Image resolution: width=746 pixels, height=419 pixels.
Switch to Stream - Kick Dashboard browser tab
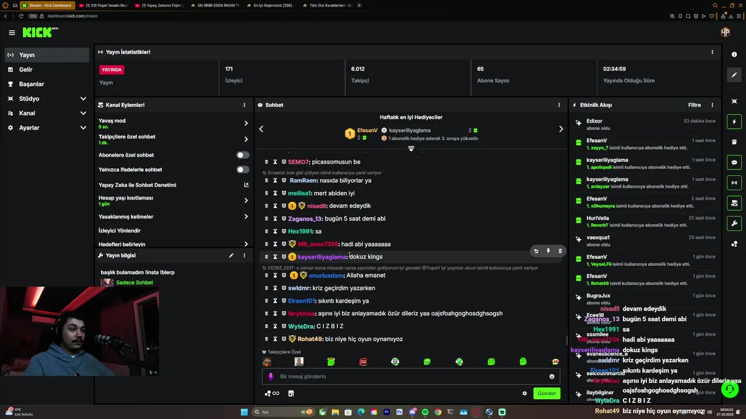[48, 5]
